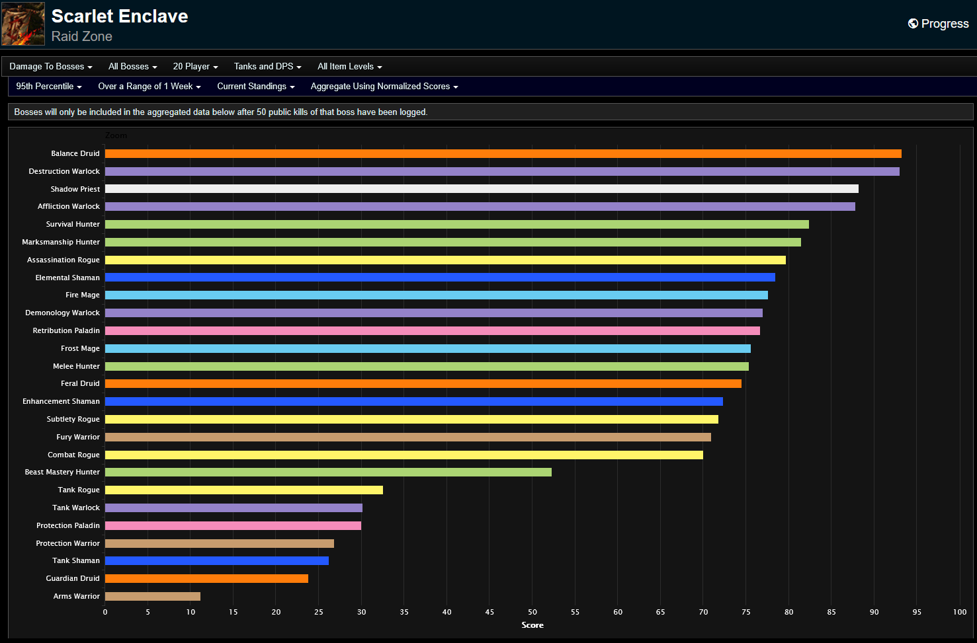Viewport: 977px width, 643px height.
Task: Click the Enhancement Shaman bar
Action: click(x=414, y=401)
